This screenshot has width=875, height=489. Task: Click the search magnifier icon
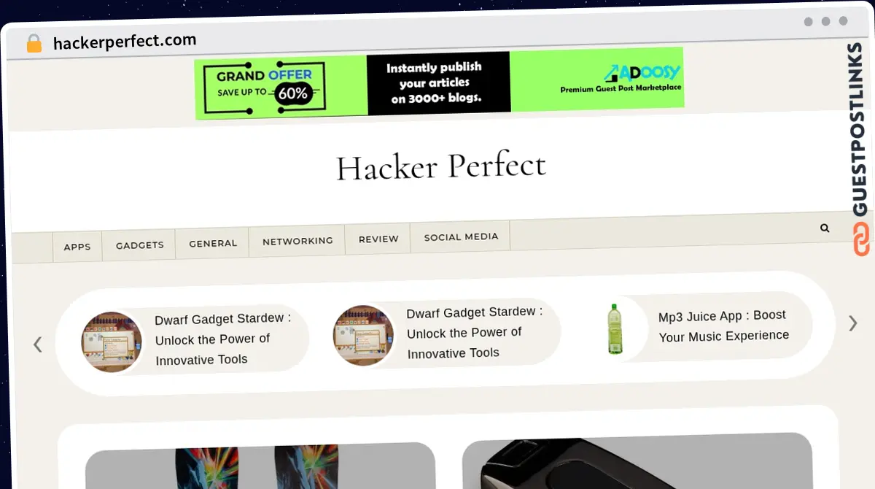825,228
